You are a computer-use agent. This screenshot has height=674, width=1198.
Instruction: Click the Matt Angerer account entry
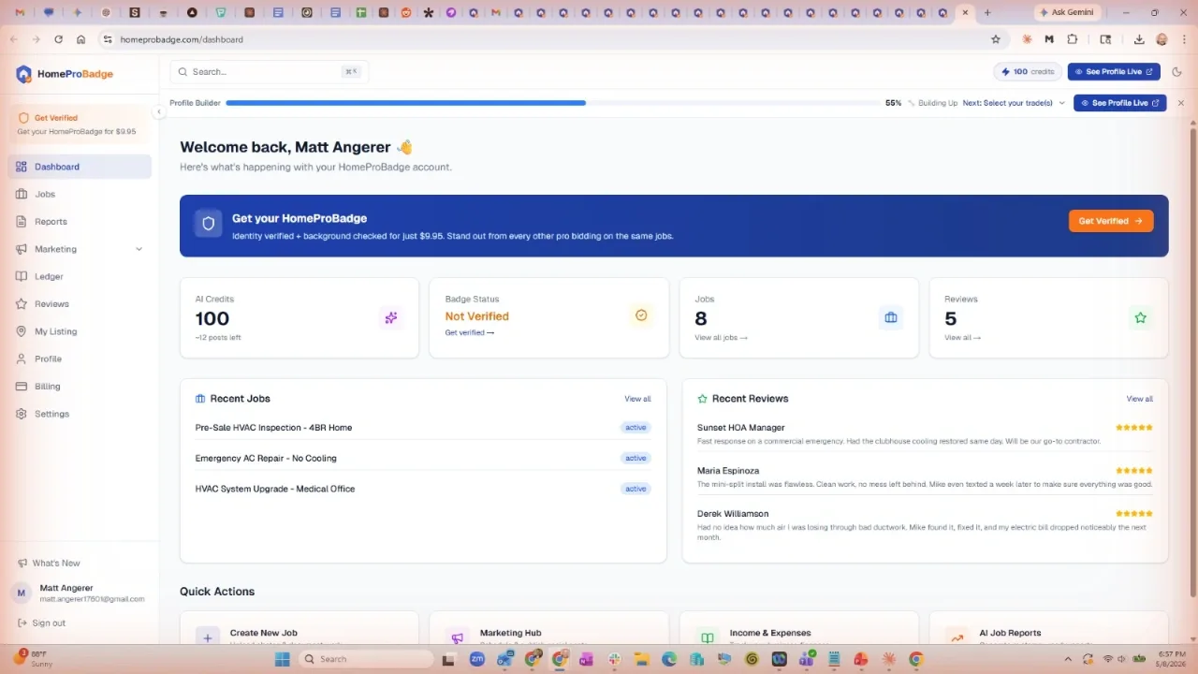coord(80,593)
